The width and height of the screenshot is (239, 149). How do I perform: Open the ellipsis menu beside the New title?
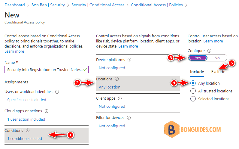(29, 15)
